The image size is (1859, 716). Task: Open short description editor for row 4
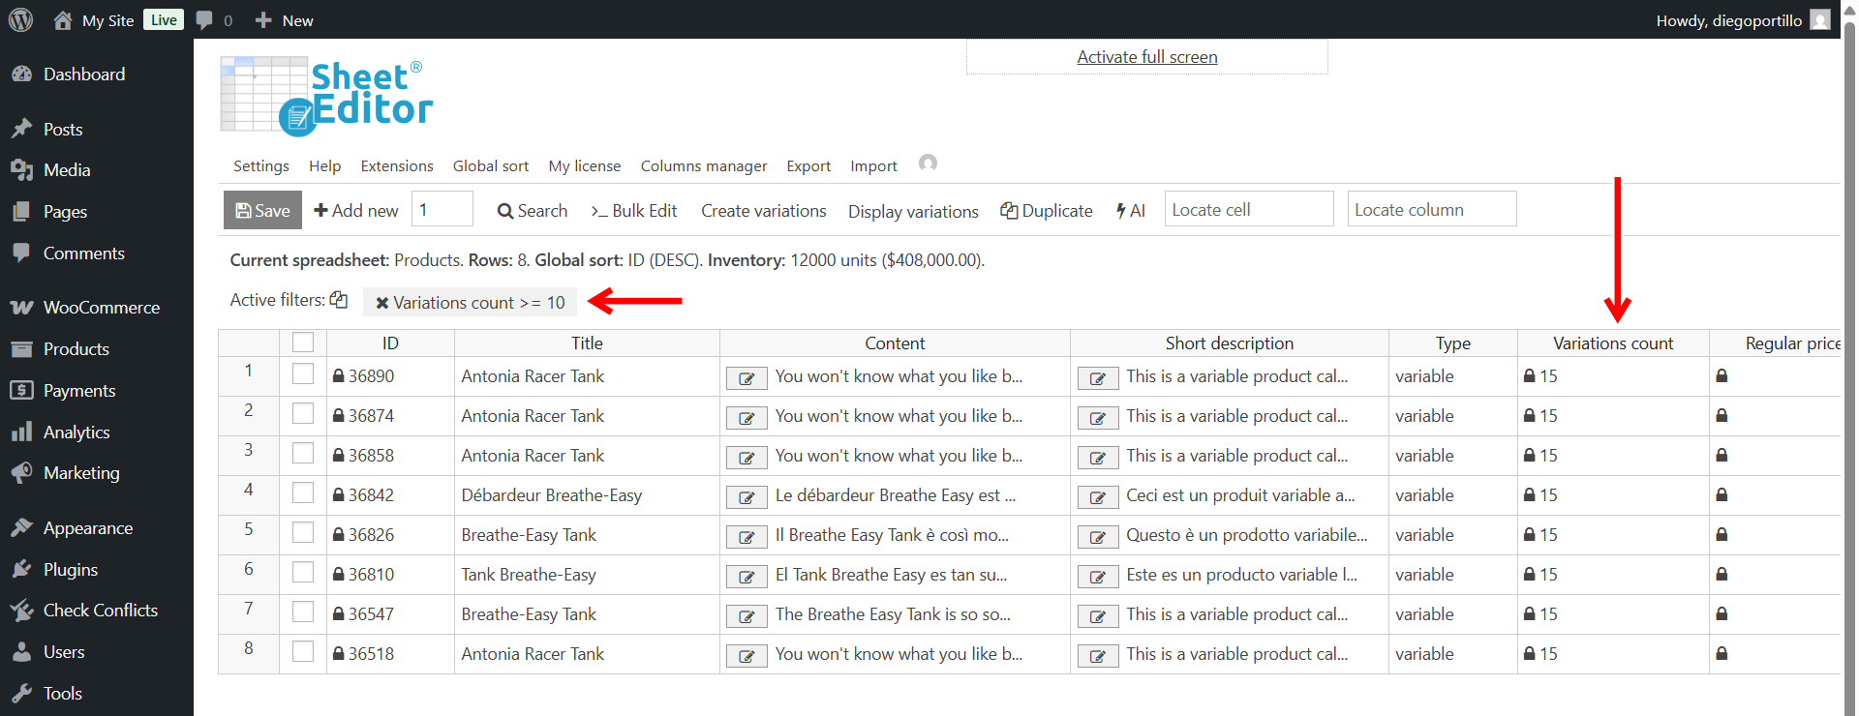(1098, 497)
